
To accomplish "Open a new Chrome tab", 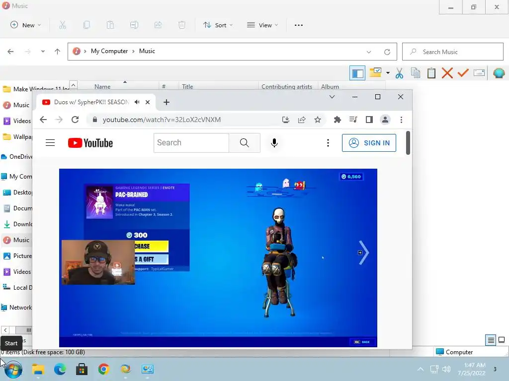I will [x=167, y=102].
